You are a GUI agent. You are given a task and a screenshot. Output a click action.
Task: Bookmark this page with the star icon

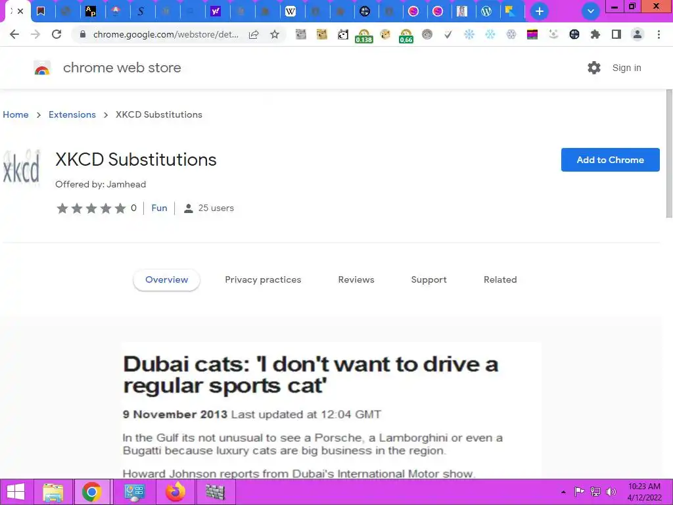(275, 34)
